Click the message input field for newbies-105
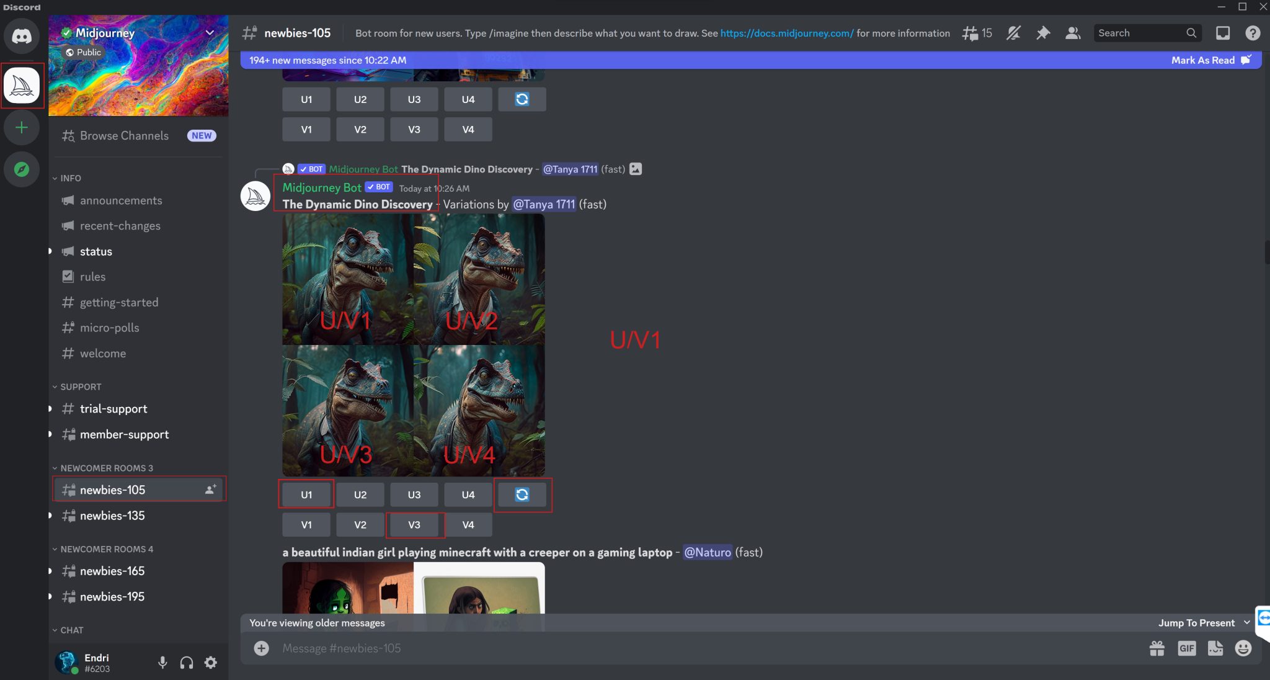This screenshot has height=680, width=1270. 434,648
